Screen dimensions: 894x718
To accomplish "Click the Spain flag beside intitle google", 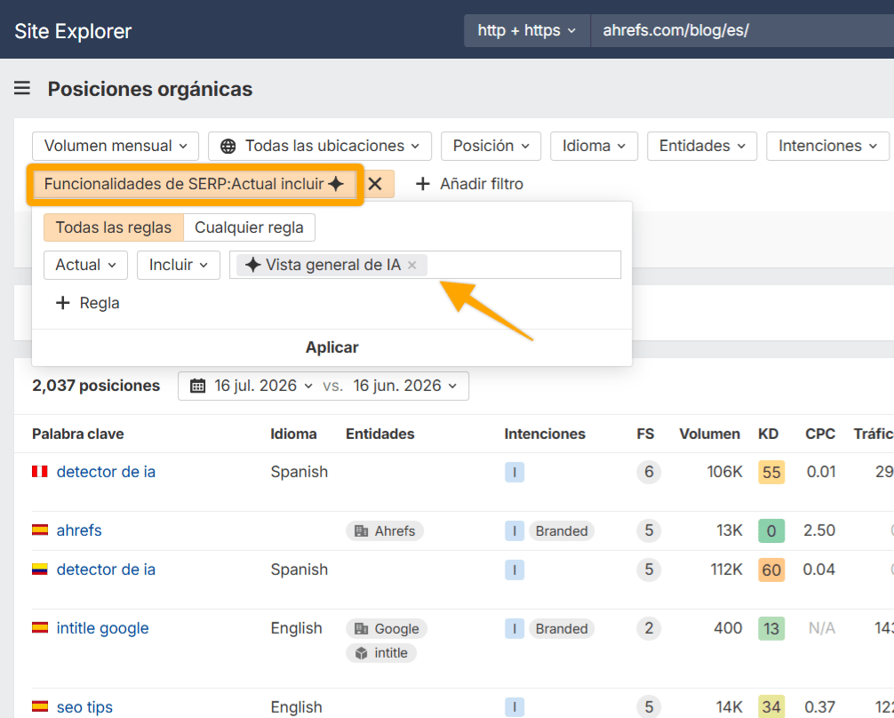I will [x=39, y=628].
